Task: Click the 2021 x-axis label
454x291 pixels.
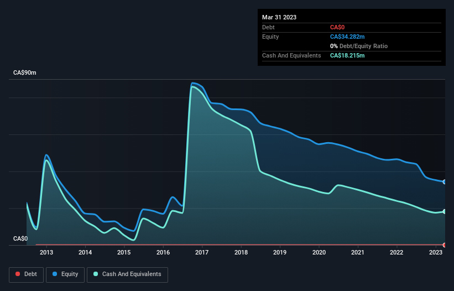Action: [x=358, y=252]
